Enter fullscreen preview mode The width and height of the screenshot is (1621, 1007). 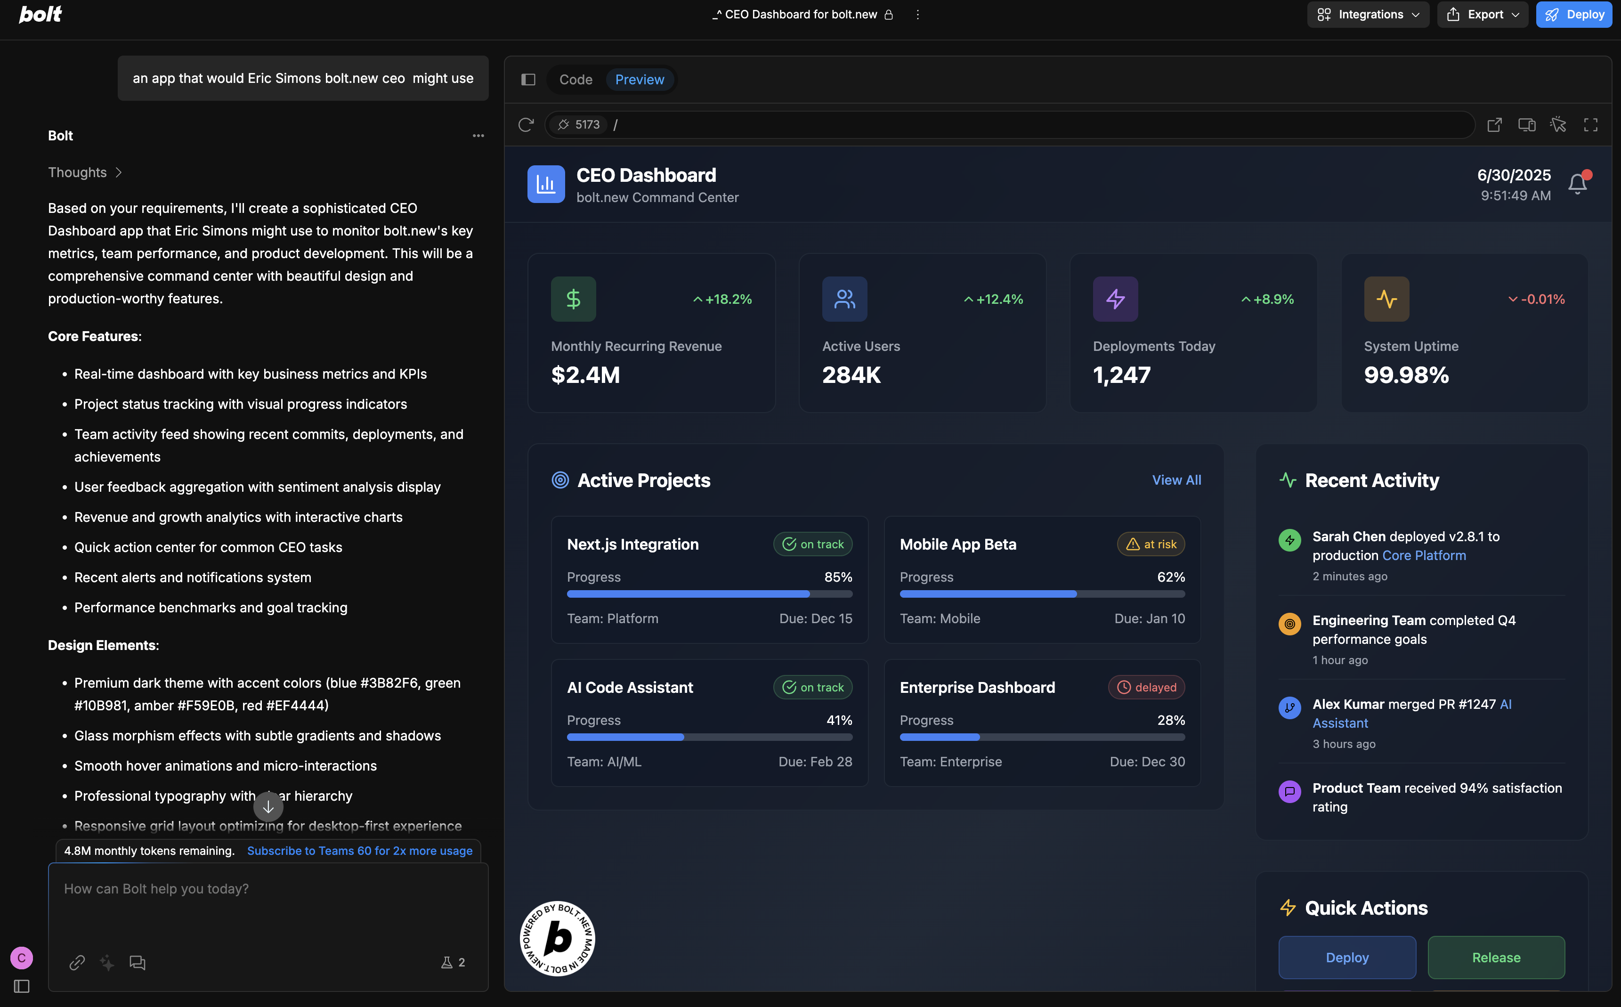click(x=1590, y=124)
